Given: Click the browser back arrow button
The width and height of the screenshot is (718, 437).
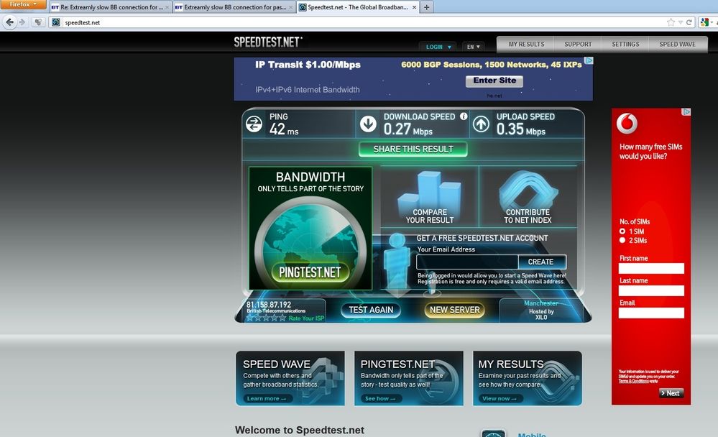Looking at the screenshot, I should click(x=9, y=22).
